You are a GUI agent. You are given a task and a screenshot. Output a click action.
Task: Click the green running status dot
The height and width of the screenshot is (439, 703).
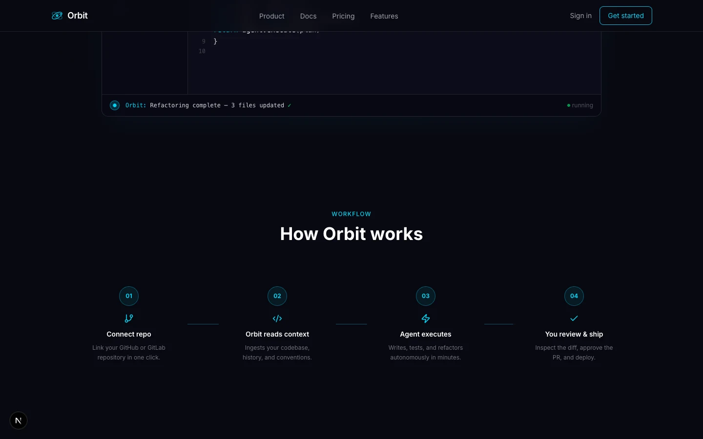coord(569,105)
